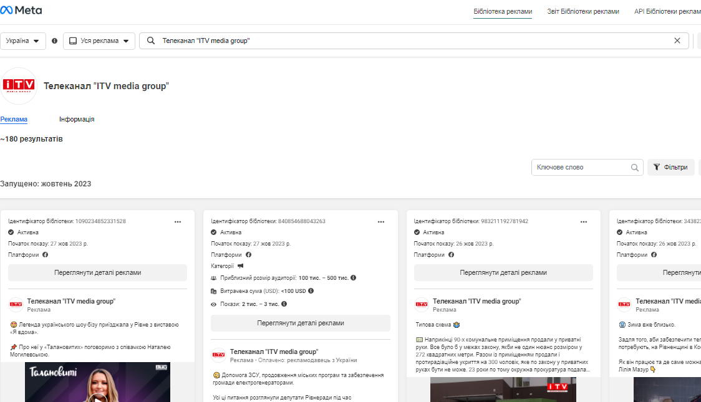The height and width of the screenshot is (402, 701).
Task: Click the Запущено: жовтень 2023 heading
Action: click(x=46, y=184)
